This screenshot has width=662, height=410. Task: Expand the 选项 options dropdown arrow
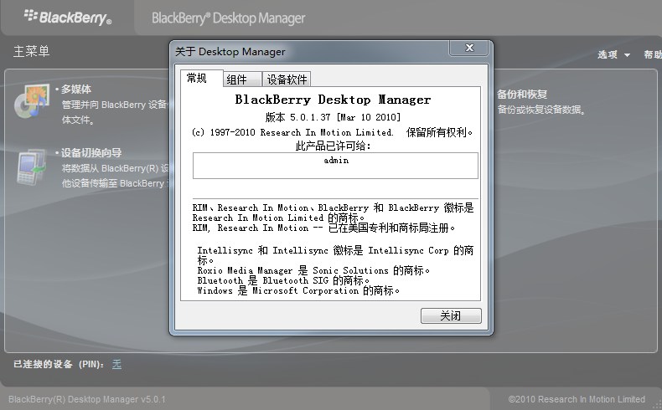(x=627, y=55)
